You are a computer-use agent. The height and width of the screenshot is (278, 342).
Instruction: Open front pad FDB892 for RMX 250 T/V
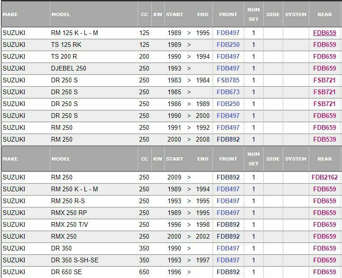point(228,224)
